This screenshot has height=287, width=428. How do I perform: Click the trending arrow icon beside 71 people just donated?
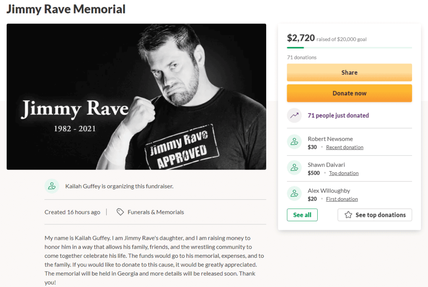[294, 115]
